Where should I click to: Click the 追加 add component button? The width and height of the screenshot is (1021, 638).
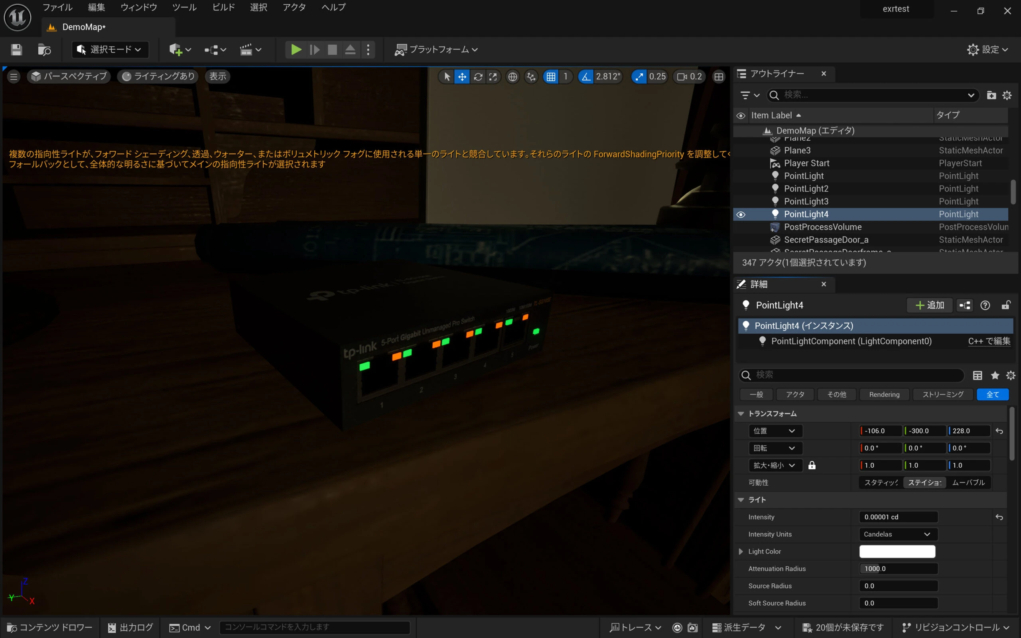[929, 305]
